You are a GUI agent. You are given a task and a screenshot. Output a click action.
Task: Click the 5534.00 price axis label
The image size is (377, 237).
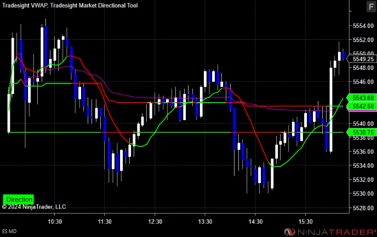pos(363,165)
